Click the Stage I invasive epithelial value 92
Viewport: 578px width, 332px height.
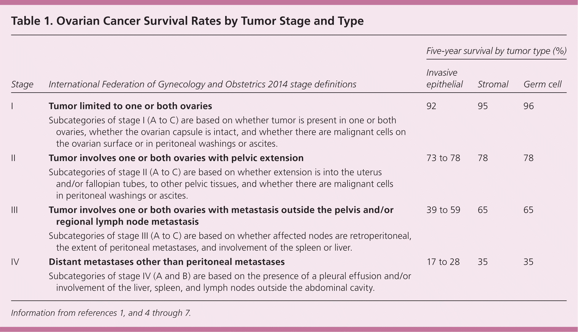[x=431, y=106]
